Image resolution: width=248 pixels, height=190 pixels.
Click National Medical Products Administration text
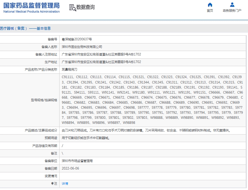(x=32, y=12)
